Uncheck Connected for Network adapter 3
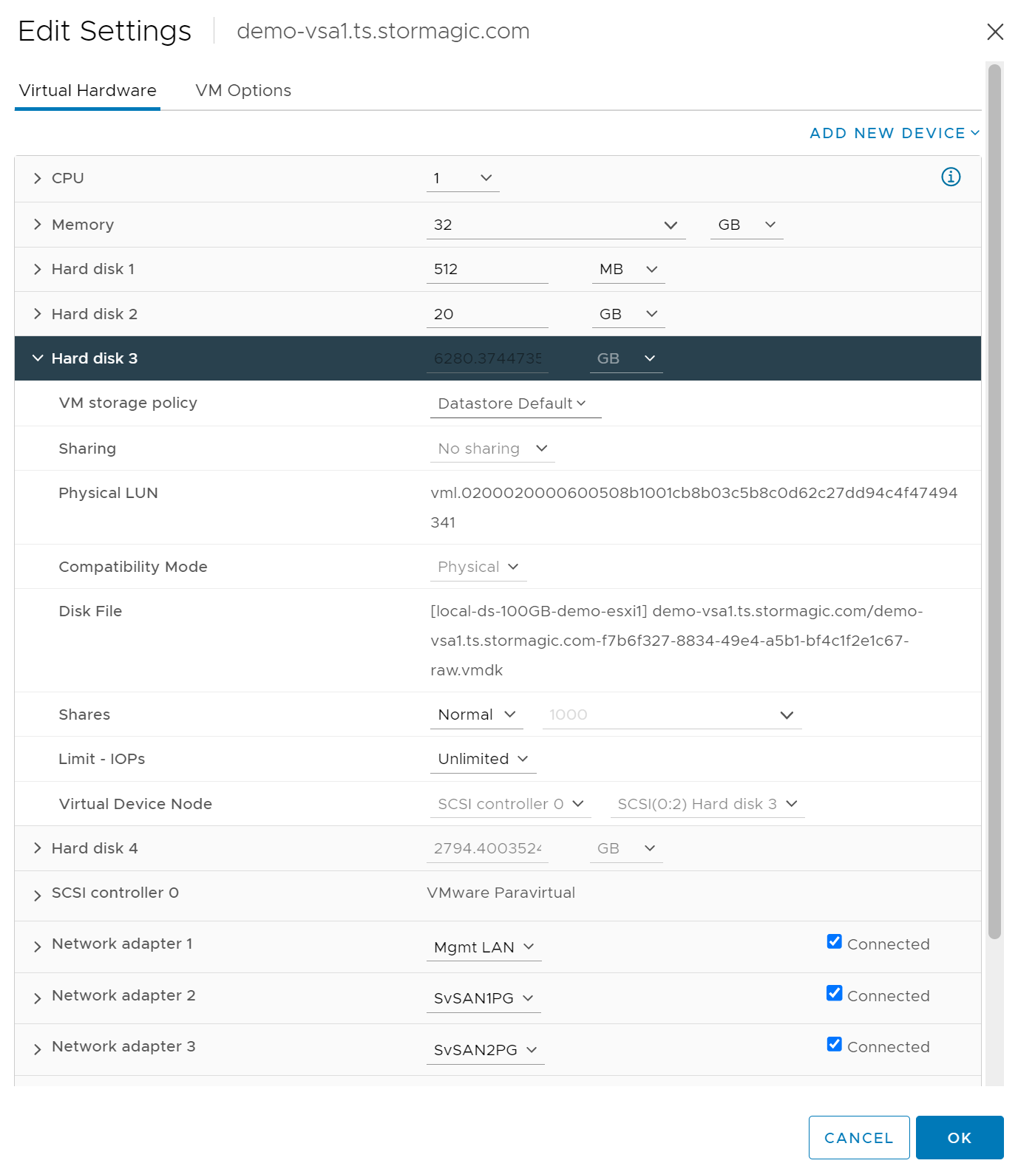This screenshot has width=1018, height=1166. click(x=835, y=1044)
